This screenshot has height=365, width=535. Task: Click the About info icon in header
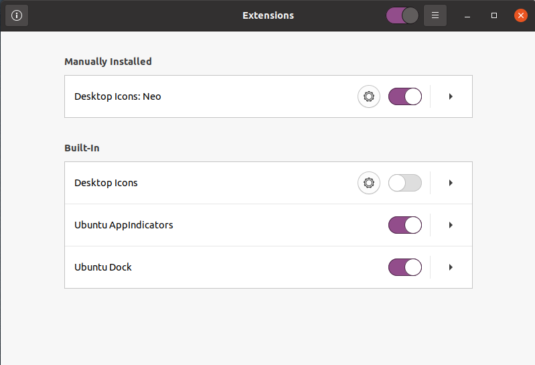[17, 15]
